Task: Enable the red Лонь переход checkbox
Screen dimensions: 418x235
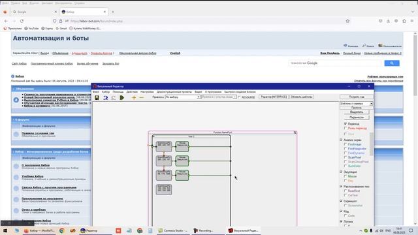Action: 346,128
